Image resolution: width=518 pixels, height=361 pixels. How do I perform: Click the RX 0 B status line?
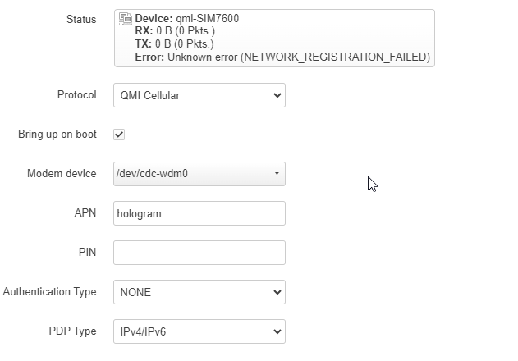(x=175, y=31)
